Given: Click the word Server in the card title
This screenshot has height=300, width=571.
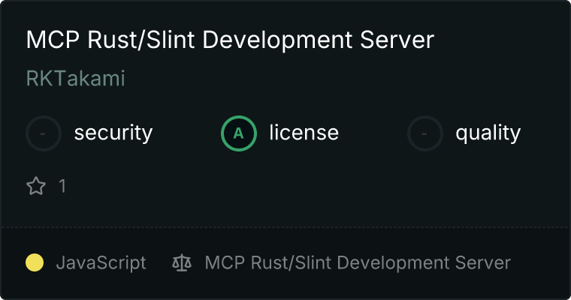Looking at the screenshot, I should point(397,40).
